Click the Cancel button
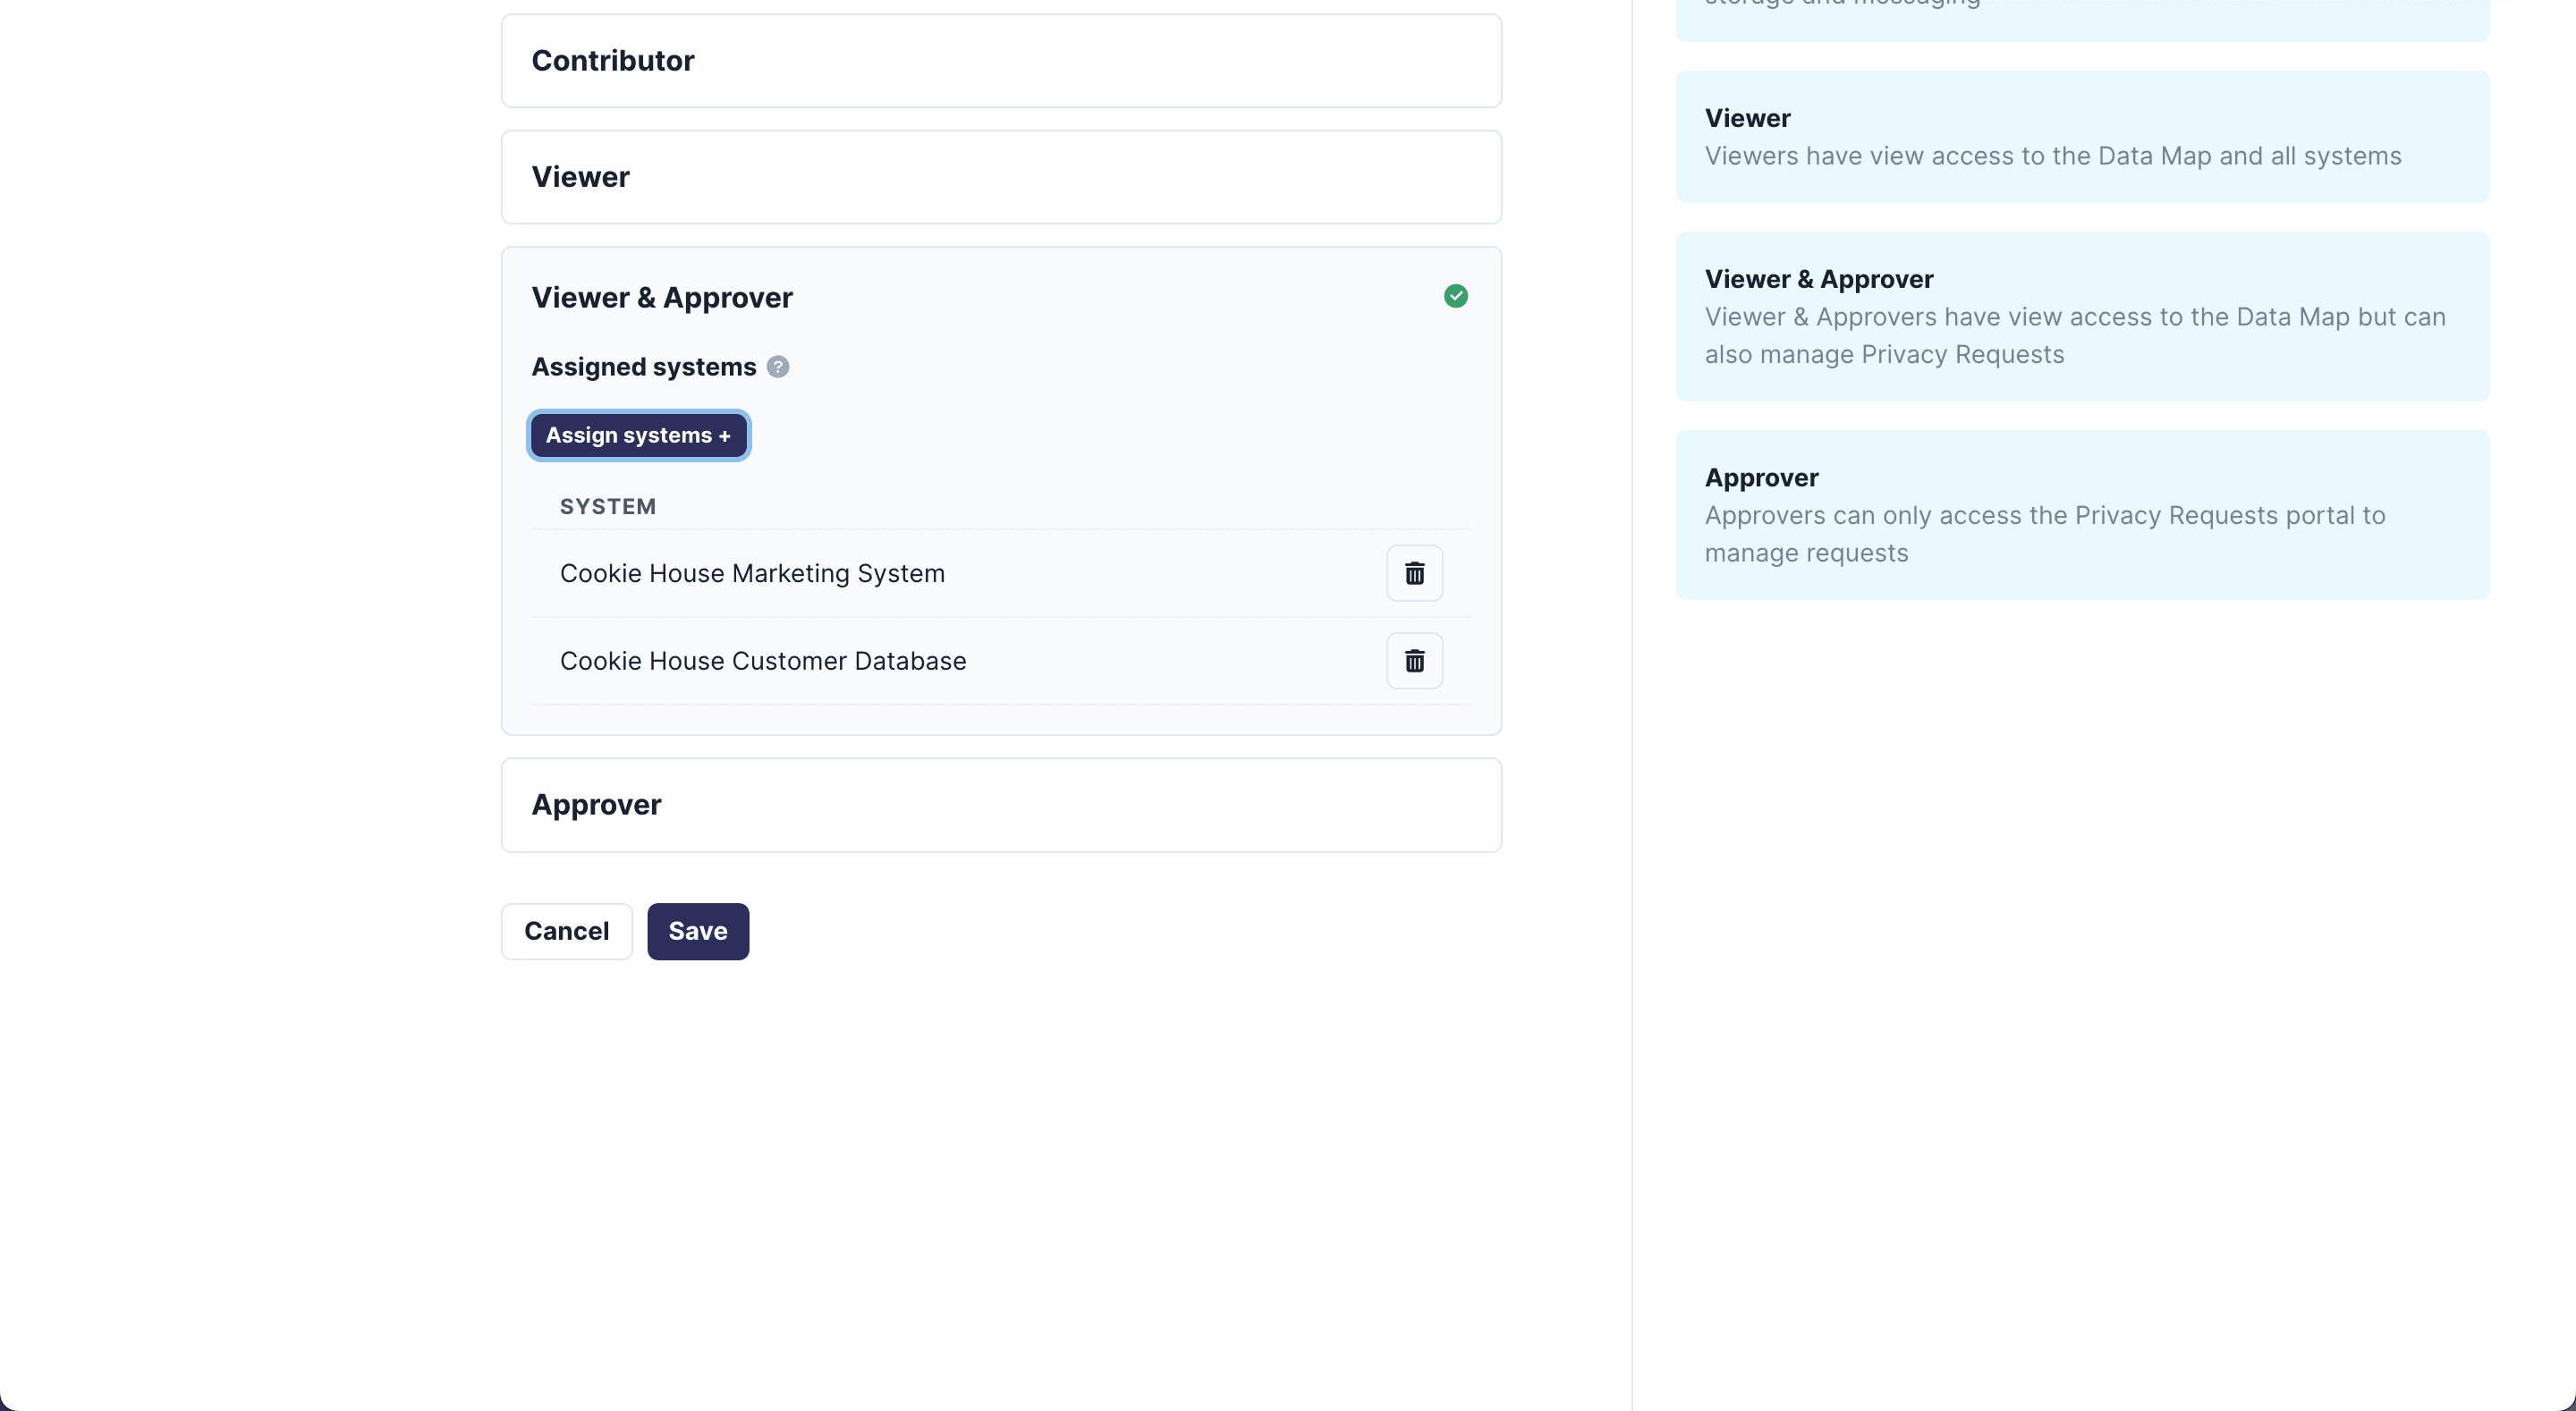This screenshot has height=1411, width=2576. [566, 931]
